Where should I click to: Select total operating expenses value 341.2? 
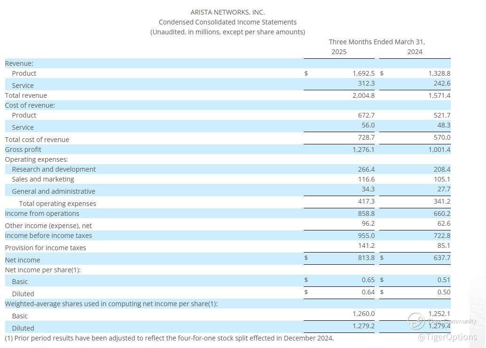(x=442, y=201)
